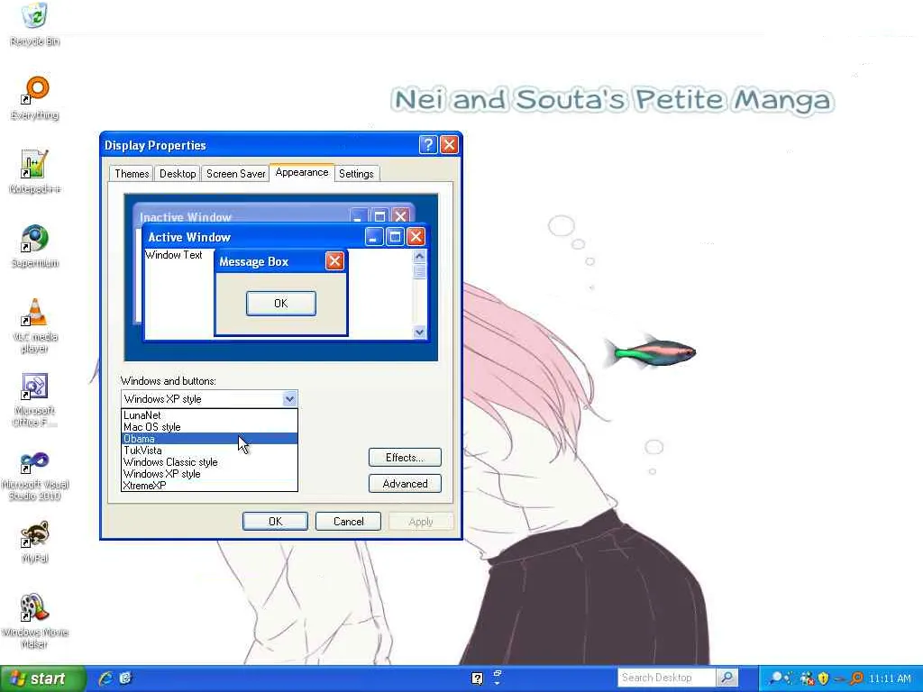Click the help question mark icon in the taskbar

pos(478,678)
